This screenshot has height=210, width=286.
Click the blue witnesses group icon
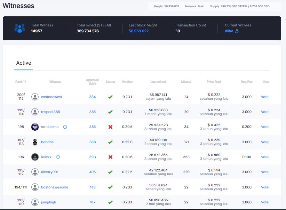tap(20, 28)
